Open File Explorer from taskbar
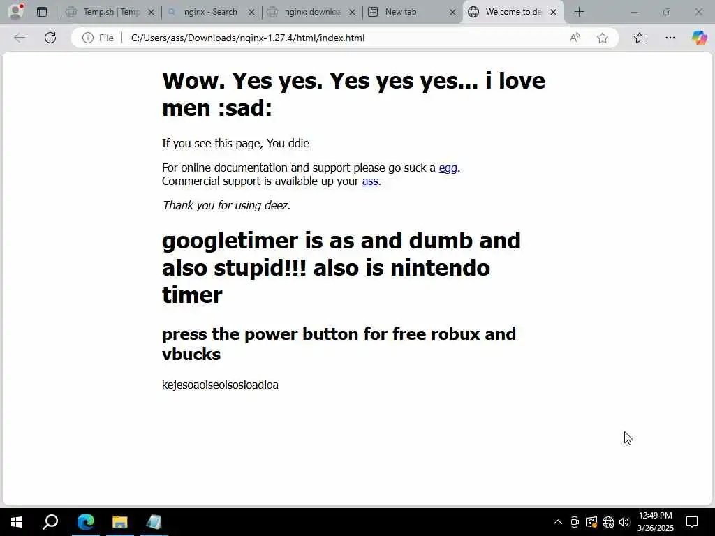 (x=120, y=522)
